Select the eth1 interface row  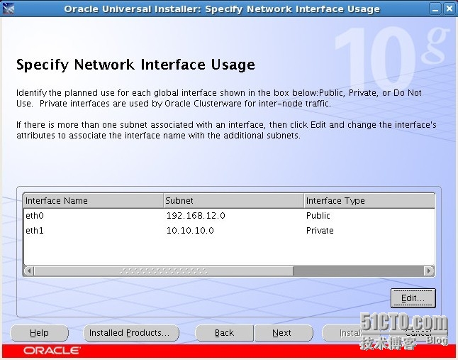229,231
